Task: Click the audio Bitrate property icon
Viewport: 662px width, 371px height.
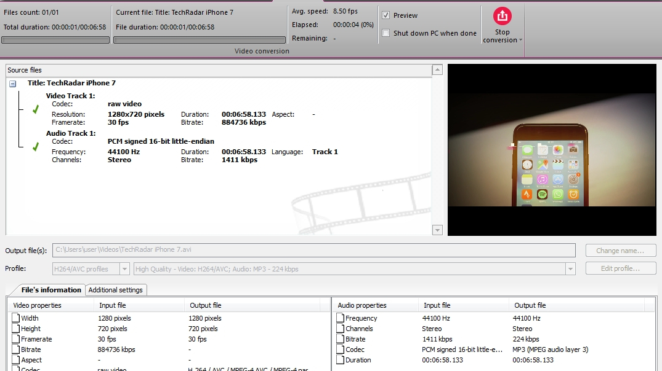Action: [341, 339]
